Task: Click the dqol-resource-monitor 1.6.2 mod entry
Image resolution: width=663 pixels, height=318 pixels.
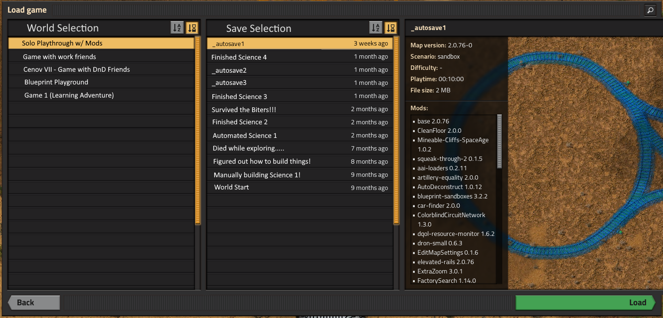Action: 456,234
